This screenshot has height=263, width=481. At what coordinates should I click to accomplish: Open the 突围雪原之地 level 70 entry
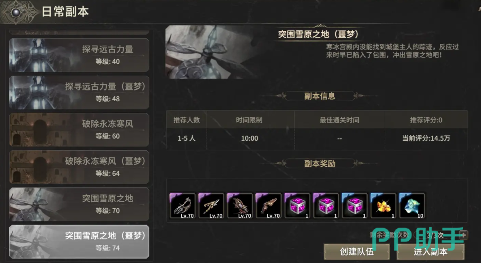pos(79,204)
